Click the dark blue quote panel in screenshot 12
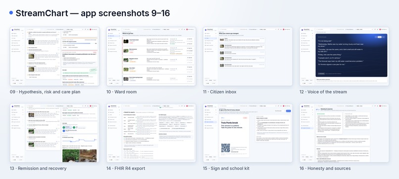The image size is (399, 179). point(351,55)
